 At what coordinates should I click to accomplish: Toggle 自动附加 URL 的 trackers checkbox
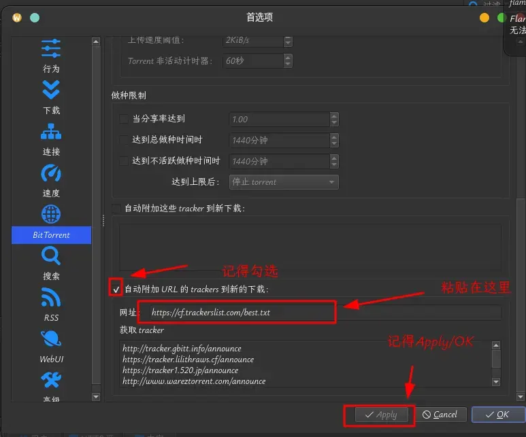[116, 290]
